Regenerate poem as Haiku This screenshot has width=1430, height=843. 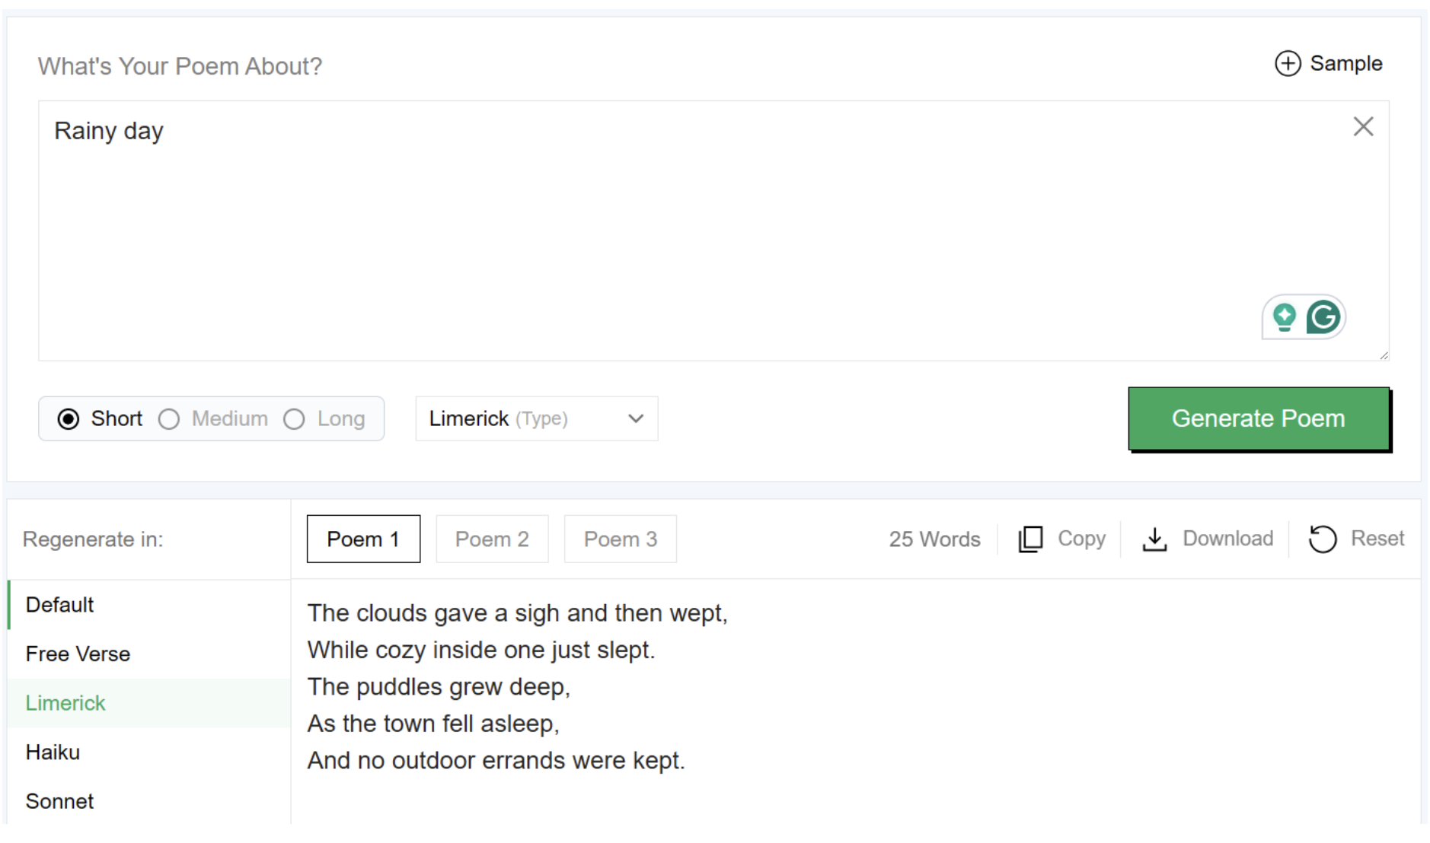tap(53, 752)
